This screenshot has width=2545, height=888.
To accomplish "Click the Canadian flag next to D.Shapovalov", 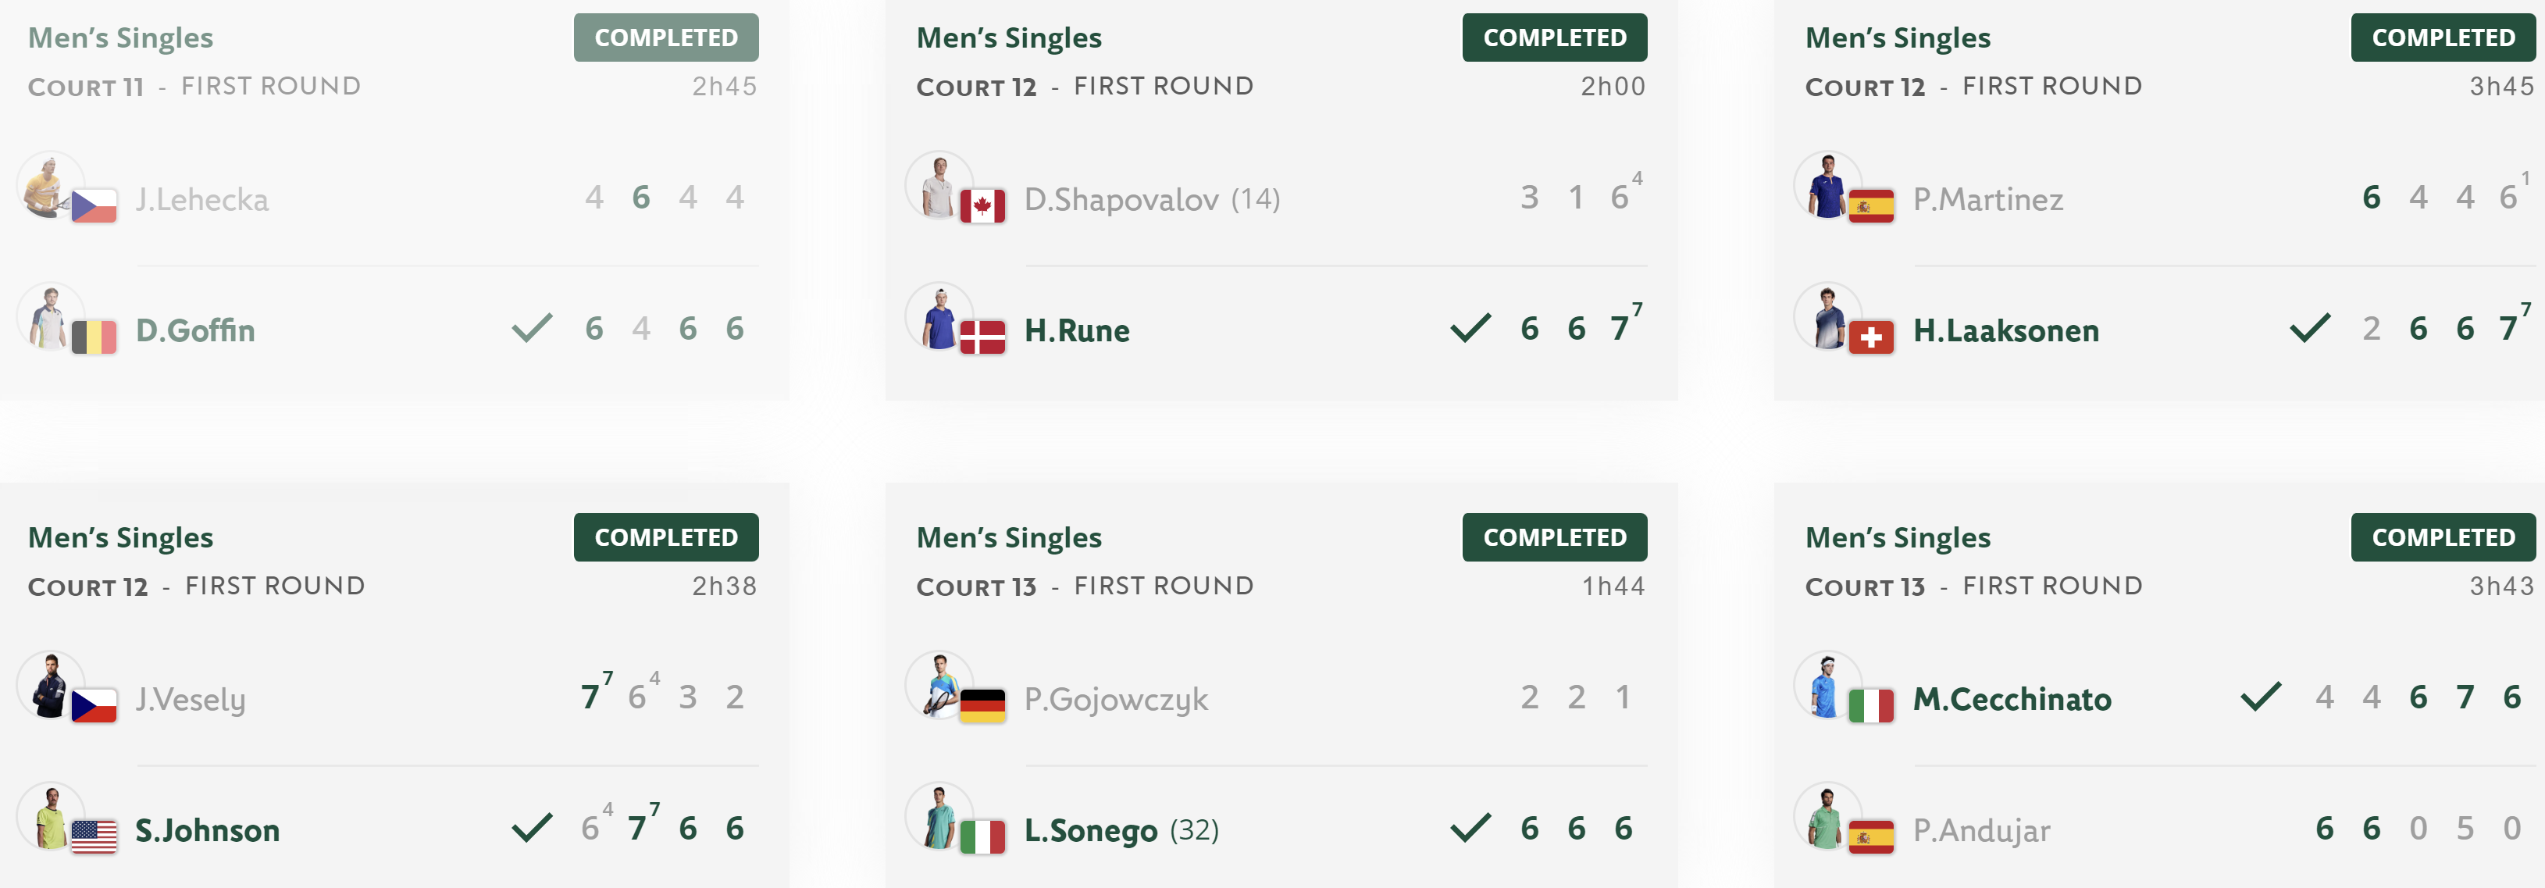I will coord(982,205).
